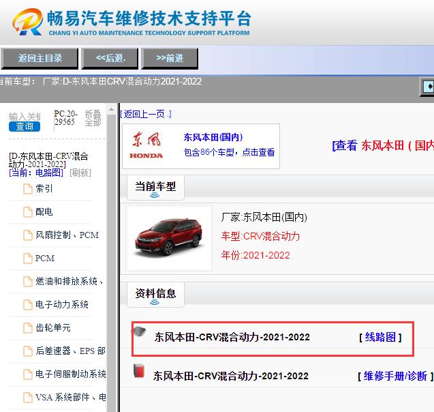Viewport: 434px width, 412px height.
Task: Click the gray book icon of the 线路图 row
Action: point(139,331)
